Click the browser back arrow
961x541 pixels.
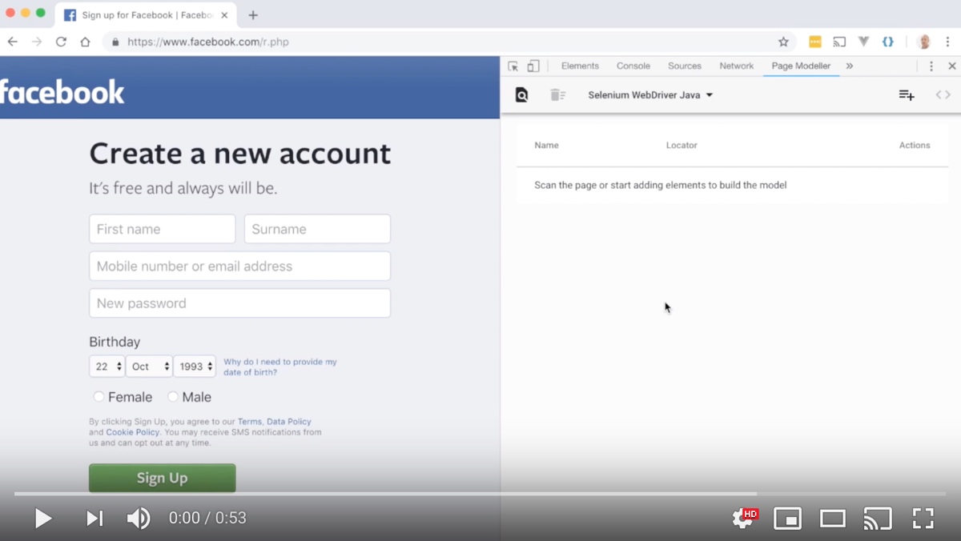pos(13,42)
